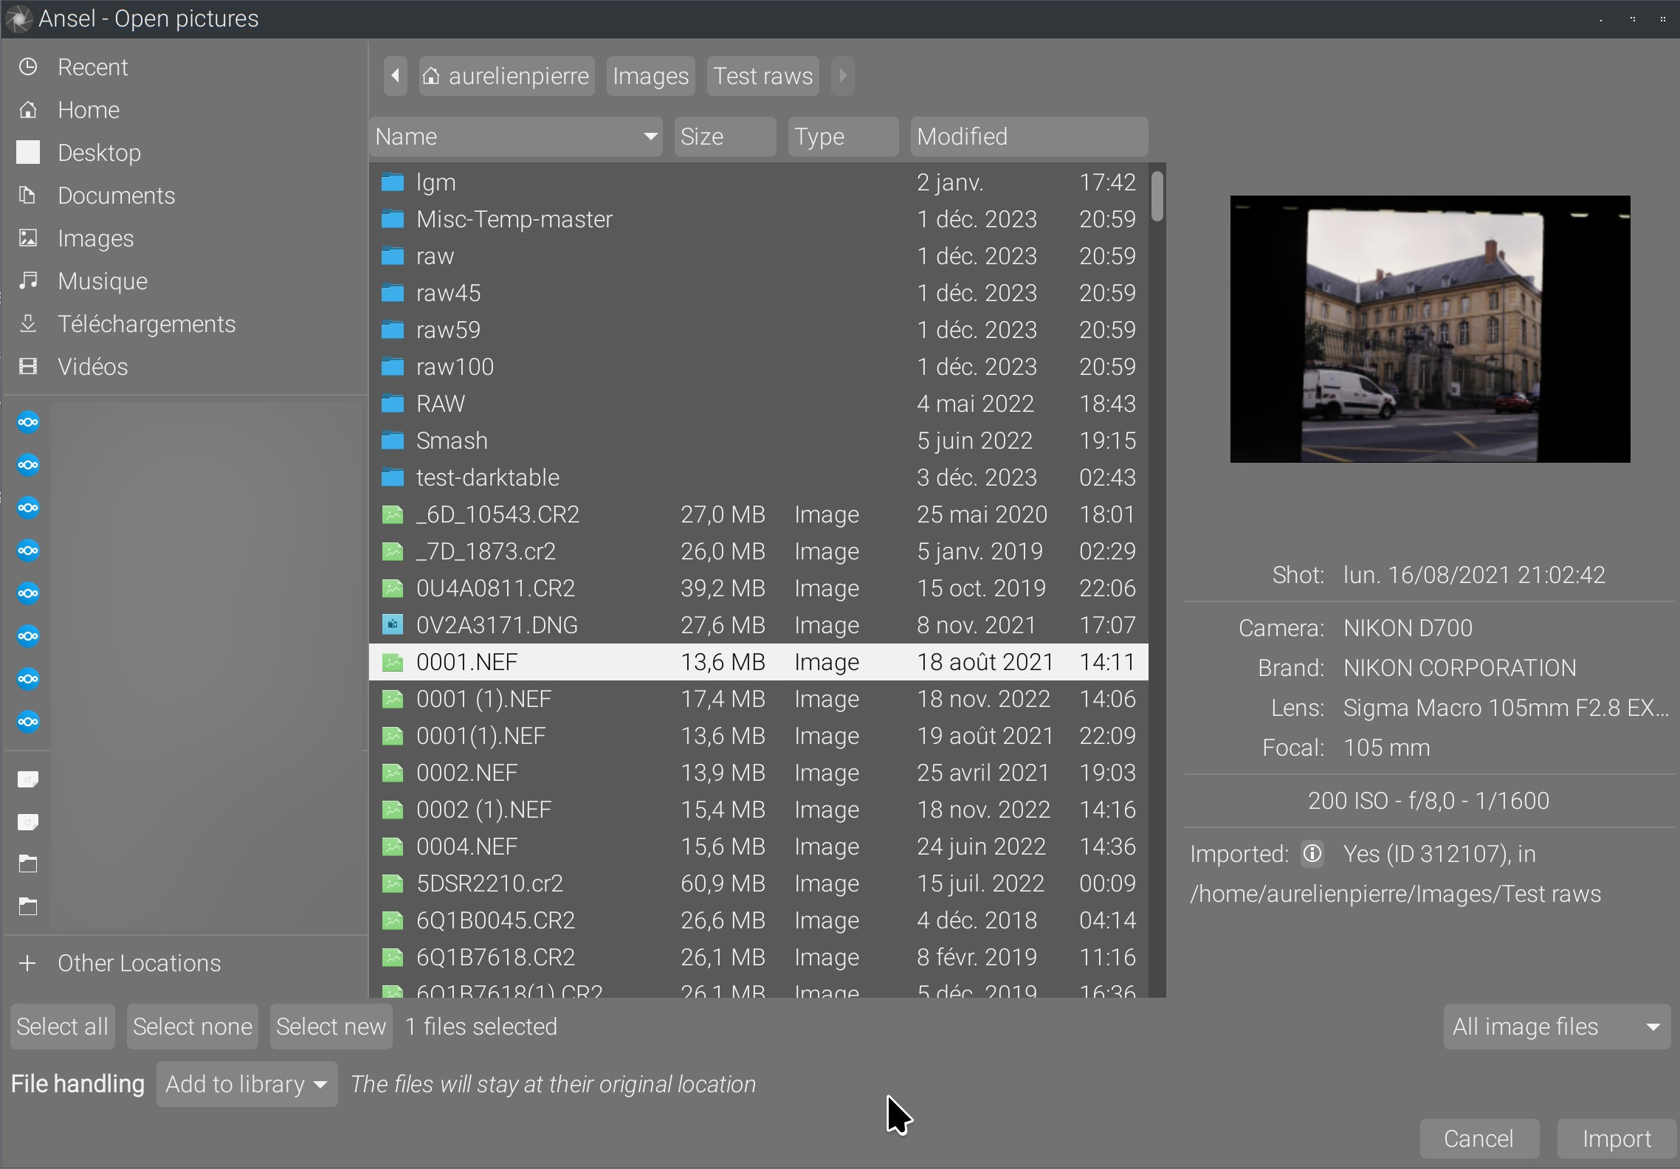Image resolution: width=1680 pixels, height=1169 pixels.
Task: Sort by Type column
Action: pyautogui.click(x=843, y=137)
